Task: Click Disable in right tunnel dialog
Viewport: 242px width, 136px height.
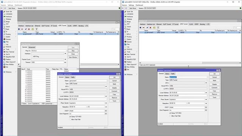Action: click(214, 84)
